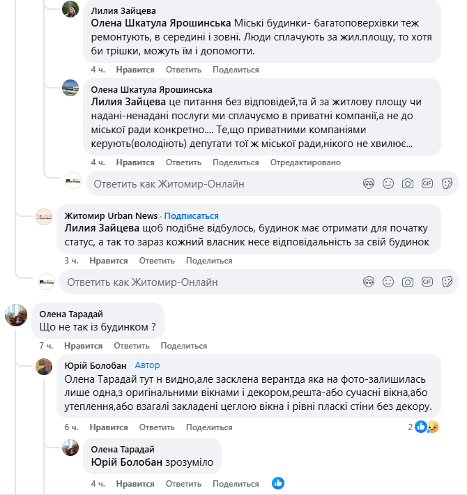Open Лилия Зайцева's profile avatar

pyautogui.click(x=70, y=9)
